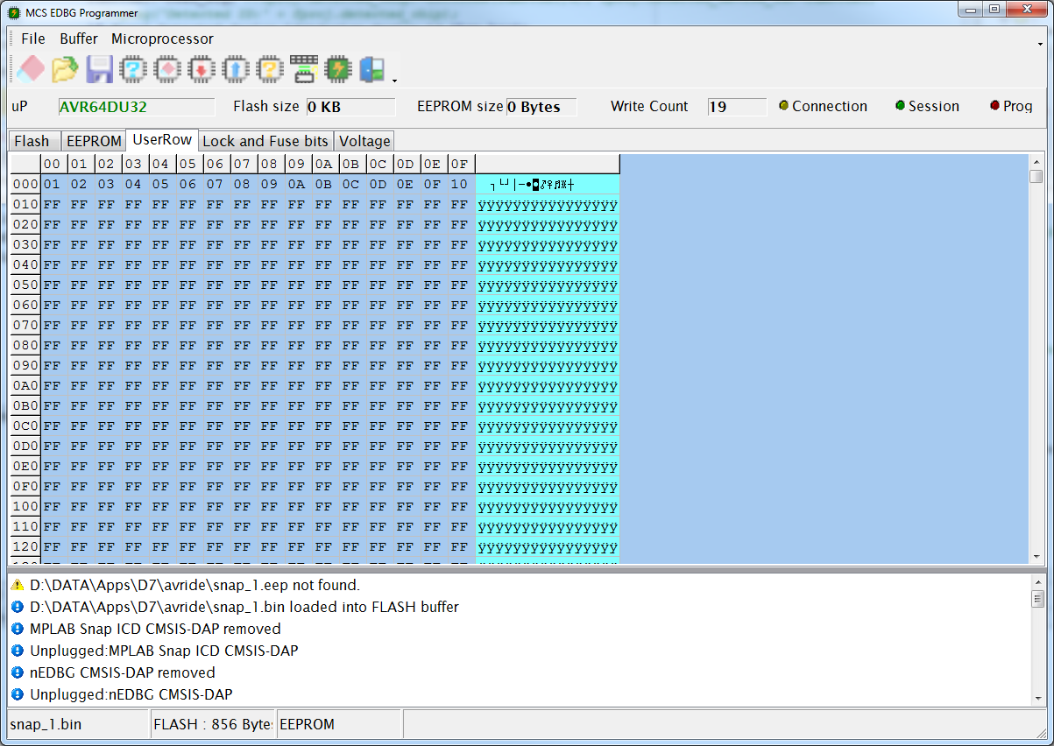Click the Write Count field showing 19
This screenshot has width=1054, height=746.
click(737, 107)
